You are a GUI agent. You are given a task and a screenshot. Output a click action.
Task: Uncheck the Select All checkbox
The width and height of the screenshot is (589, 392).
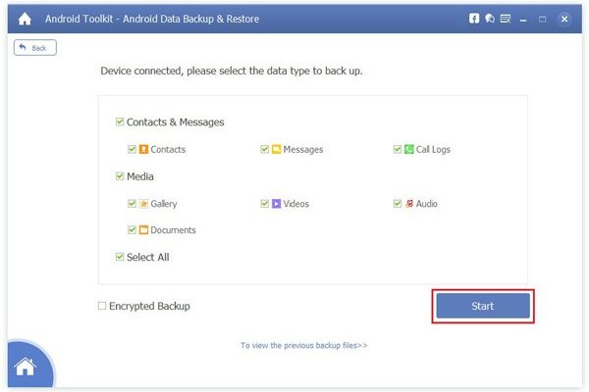[x=119, y=257]
